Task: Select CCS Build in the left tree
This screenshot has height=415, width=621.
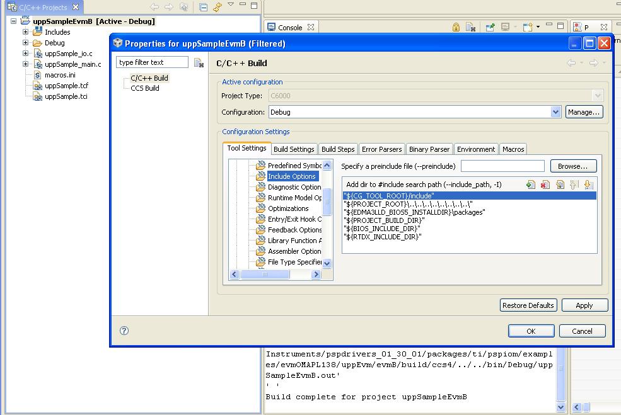Action: point(145,88)
